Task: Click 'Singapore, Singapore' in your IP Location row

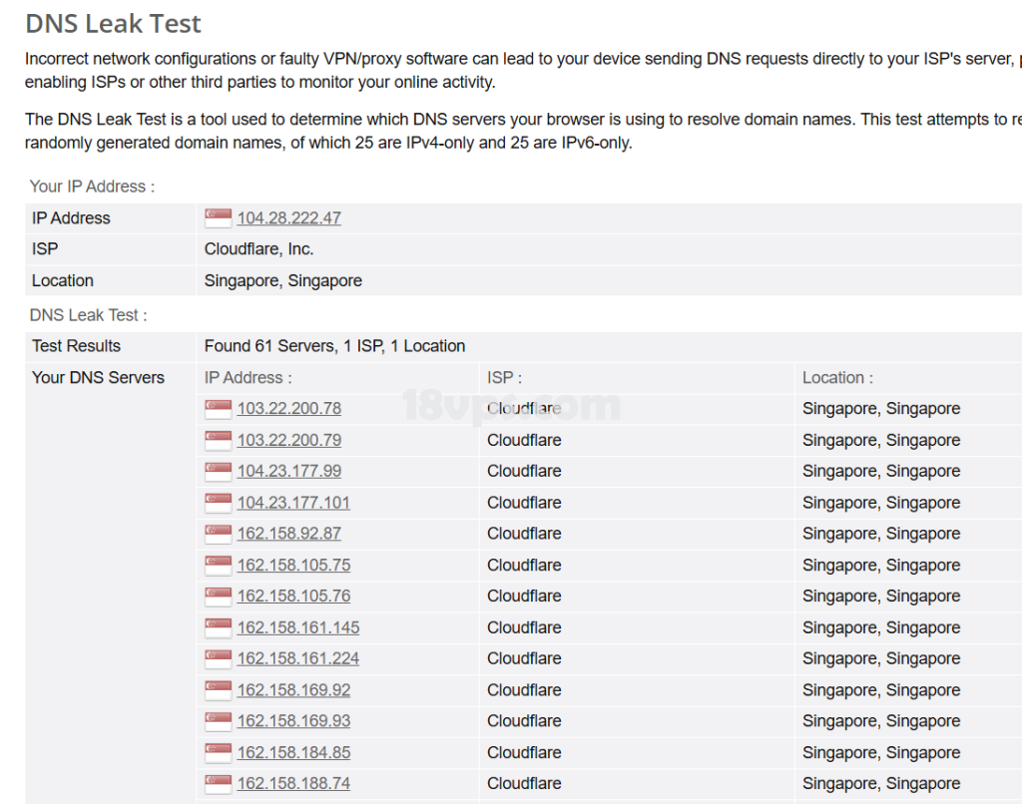Action: point(282,281)
